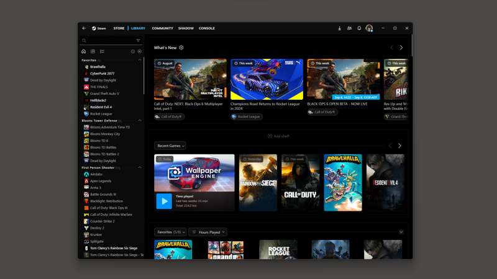Click the Add shelf button
This screenshot has width=497, height=279.
[278, 136]
